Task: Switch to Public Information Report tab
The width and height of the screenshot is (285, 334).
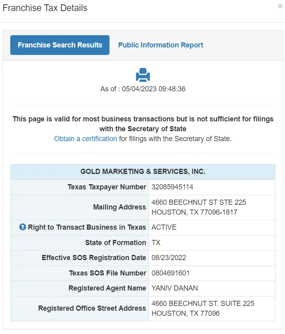Action: coord(160,45)
